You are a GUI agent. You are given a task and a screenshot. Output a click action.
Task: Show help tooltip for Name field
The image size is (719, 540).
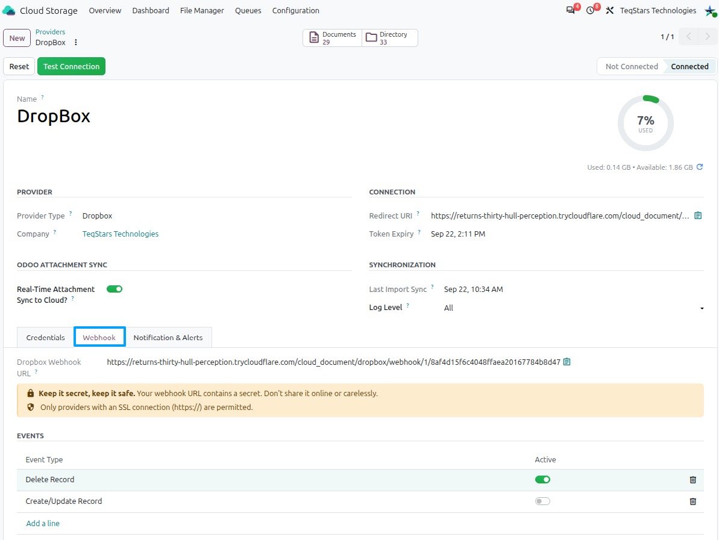(x=42, y=97)
